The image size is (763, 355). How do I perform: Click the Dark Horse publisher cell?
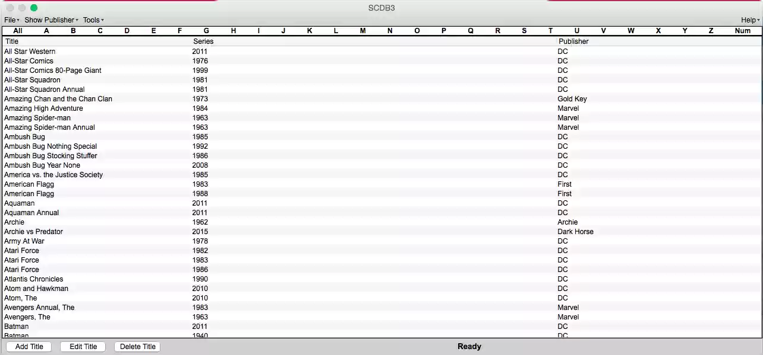pos(575,232)
